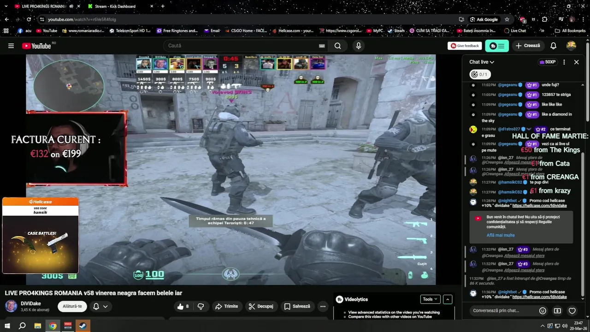Screen dimensions: 590x332
Task: Open the Chrome apps grid shortcut
Action: coord(6,31)
